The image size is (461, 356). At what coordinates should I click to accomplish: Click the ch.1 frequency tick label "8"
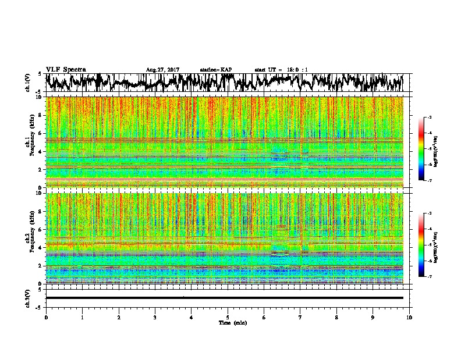(x=41, y=115)
